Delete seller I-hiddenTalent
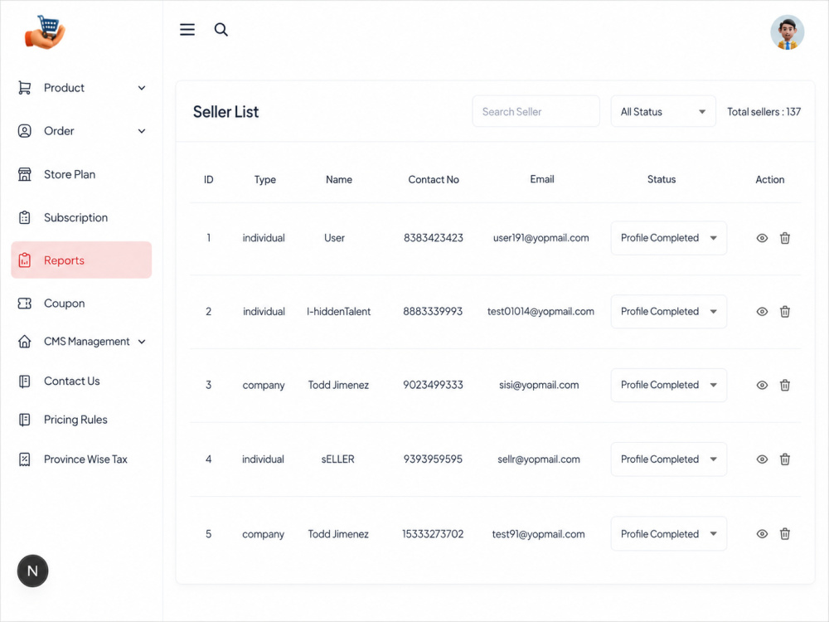The height and width of the screenshot is (622, 829). [785, 312]
